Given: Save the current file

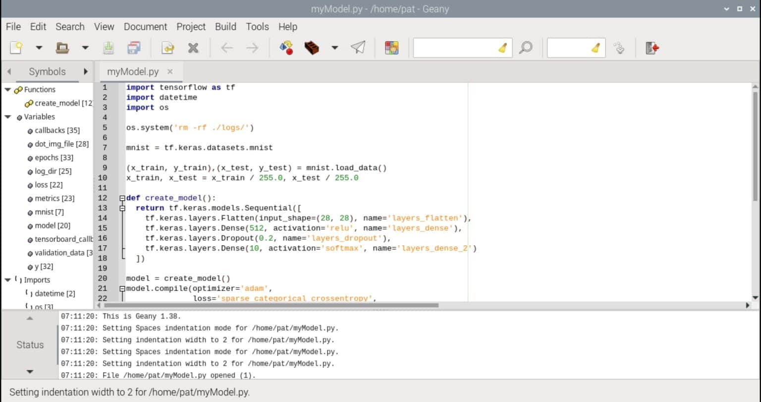Looking at the screenshot, I should [108, 47].
